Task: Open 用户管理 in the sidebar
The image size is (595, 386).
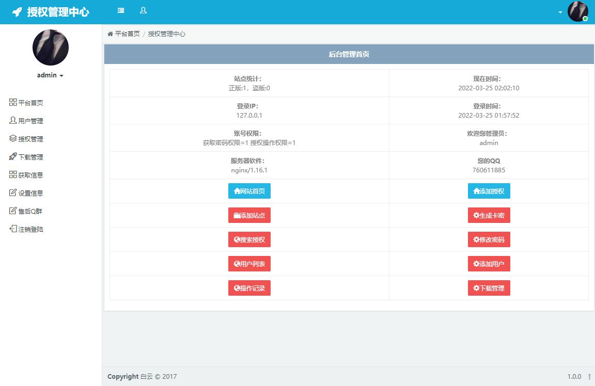Action: [30, 121]
